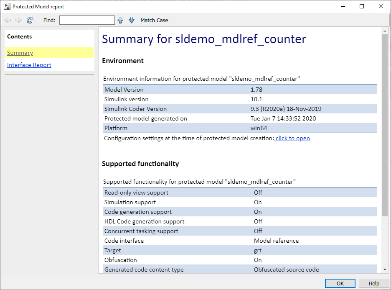This screenshot has height=290, width=391.
Task: Click the Protected Model report window icon
Action: [7, 7]
